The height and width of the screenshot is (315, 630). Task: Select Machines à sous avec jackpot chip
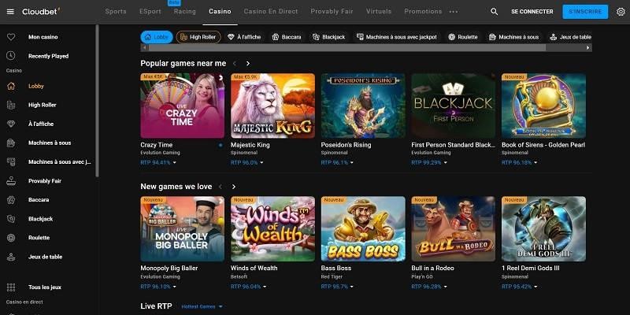pos(397,37)
